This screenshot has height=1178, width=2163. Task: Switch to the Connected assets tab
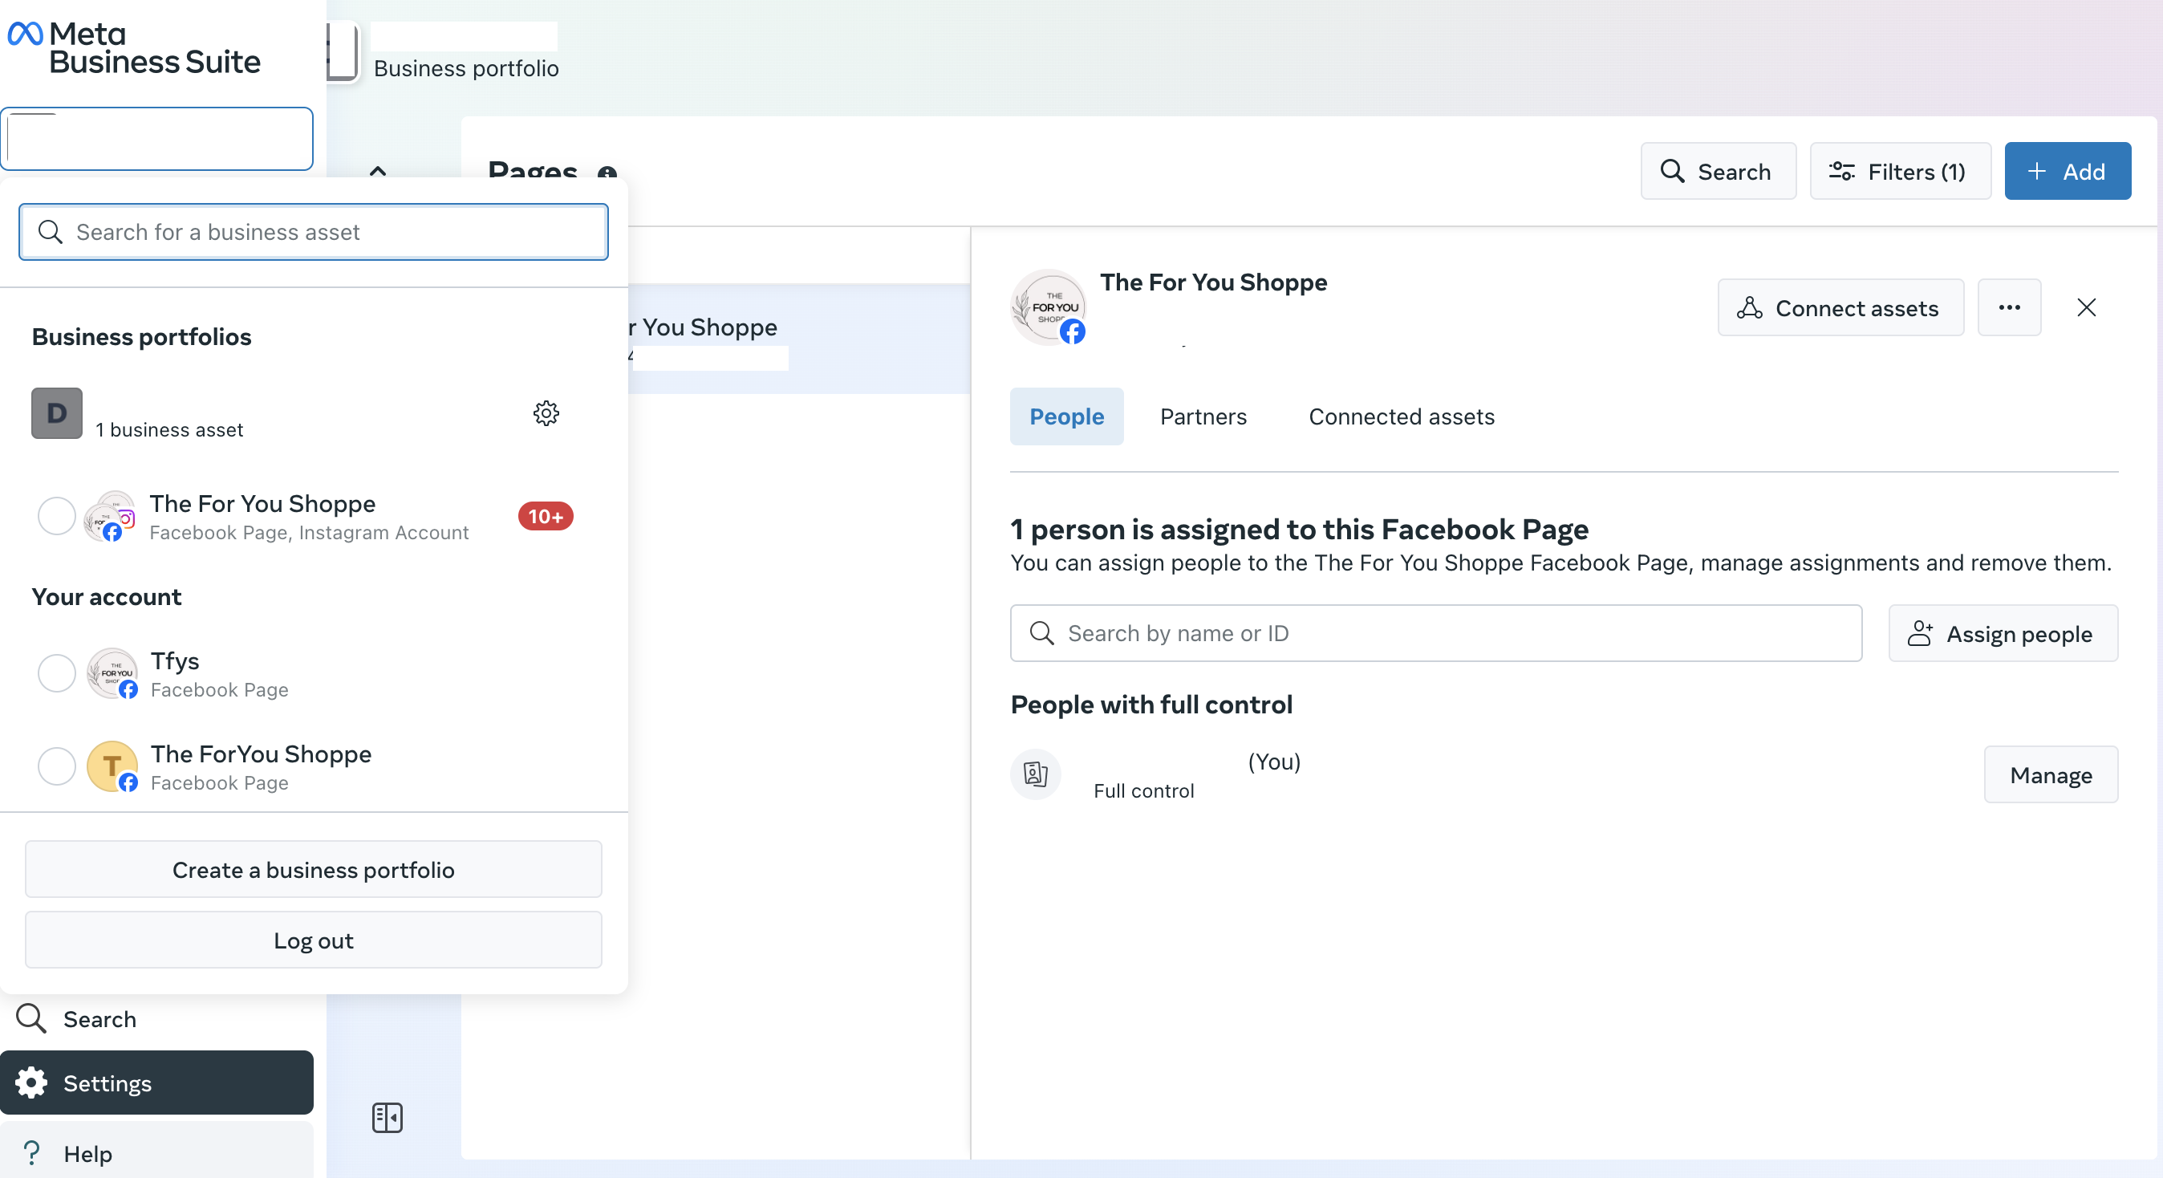(x=1402, y=416)
